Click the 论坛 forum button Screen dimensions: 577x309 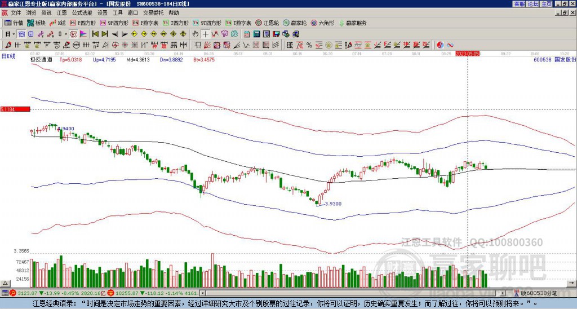(533, 4)
